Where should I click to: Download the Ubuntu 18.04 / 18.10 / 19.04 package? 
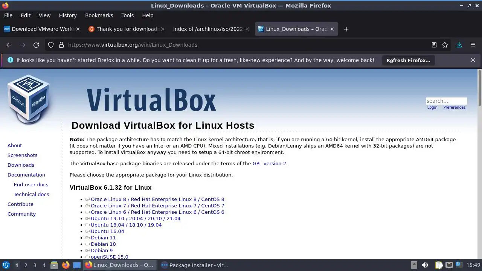tap(126, 225)
